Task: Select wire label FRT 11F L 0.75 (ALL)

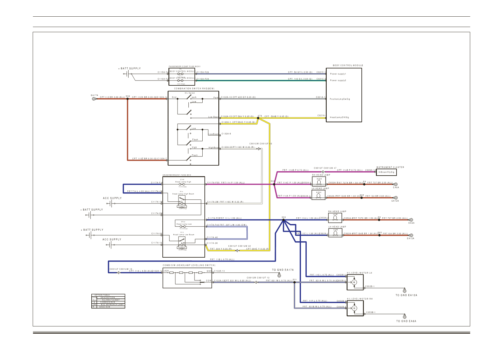Action: pyautogui.click(x=315, y=301)
